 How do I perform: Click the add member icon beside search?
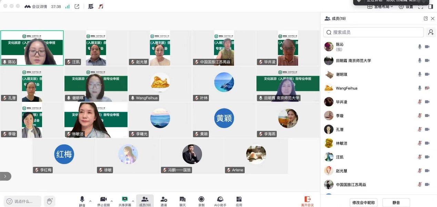(431, 32)
